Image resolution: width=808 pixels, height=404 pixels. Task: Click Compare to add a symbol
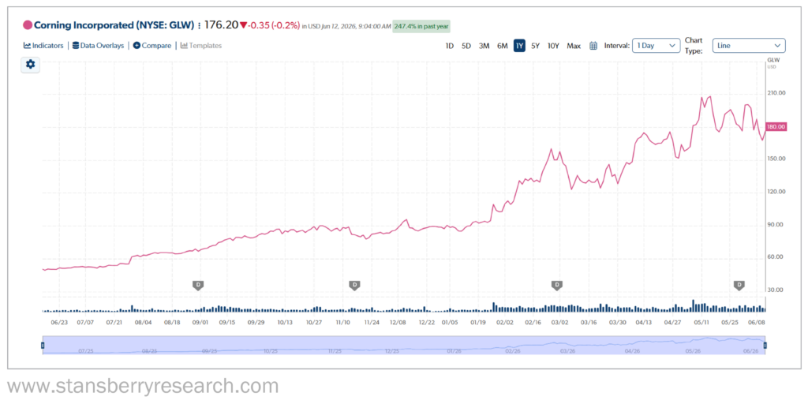point(152,45)
